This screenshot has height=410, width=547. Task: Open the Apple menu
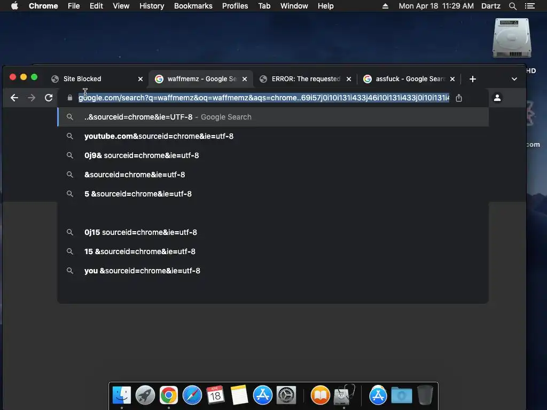[x=14, y=6]
